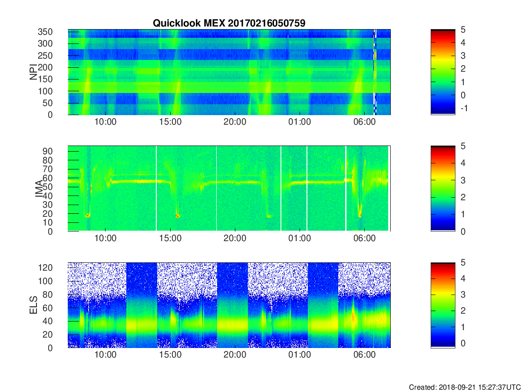
Task: Click the 01:00 tick label under NPI plot
Action: (x=300, y=122)
